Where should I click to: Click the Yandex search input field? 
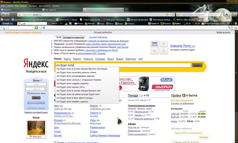point(123,65)
